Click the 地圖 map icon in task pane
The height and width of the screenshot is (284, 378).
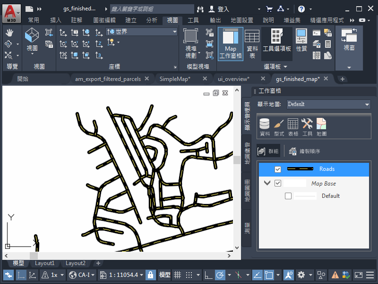point(321,127)
